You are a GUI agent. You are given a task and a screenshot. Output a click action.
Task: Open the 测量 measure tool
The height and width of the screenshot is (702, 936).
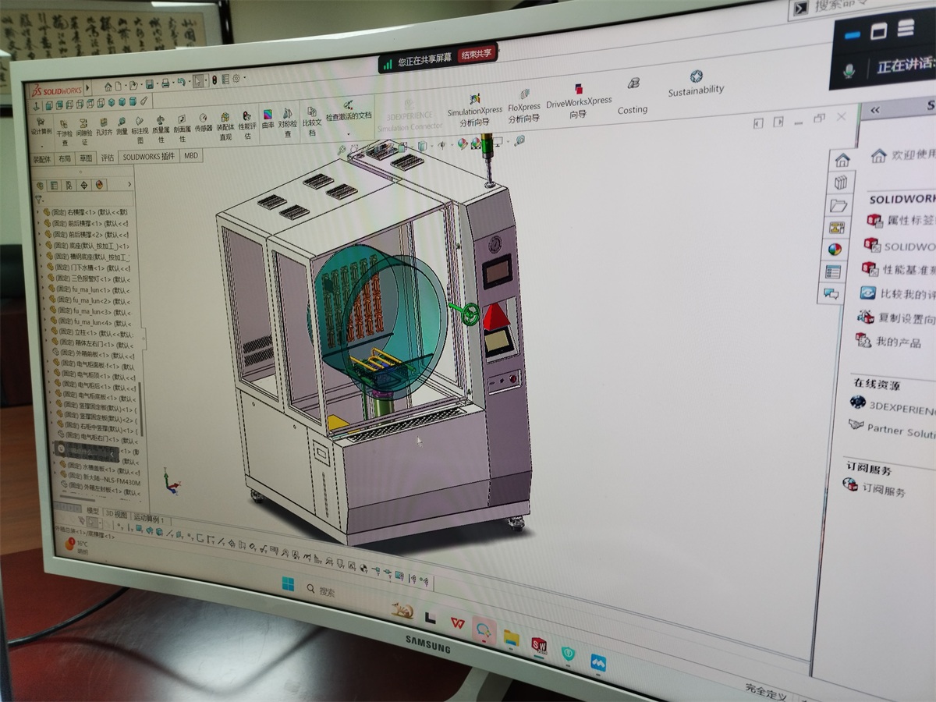pyautogui.click(x=122, y=125)
